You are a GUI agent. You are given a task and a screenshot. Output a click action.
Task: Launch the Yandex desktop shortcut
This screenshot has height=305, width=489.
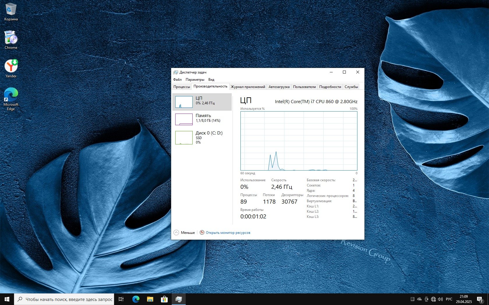pyautogui.click(x=11, y=68)
